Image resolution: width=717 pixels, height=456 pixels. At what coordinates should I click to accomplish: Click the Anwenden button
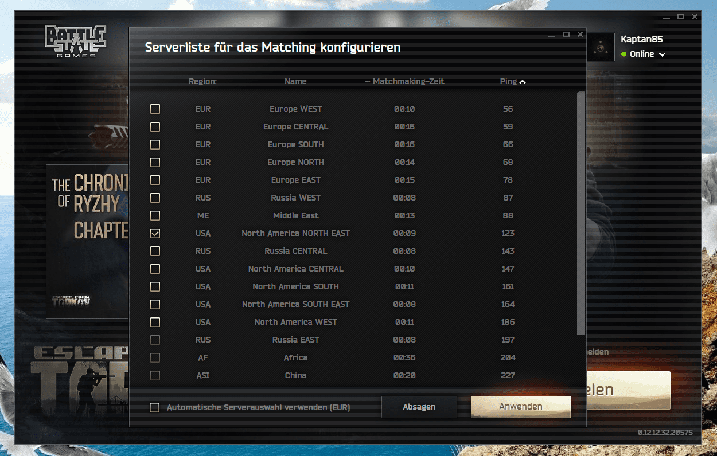tap(521, 407)
